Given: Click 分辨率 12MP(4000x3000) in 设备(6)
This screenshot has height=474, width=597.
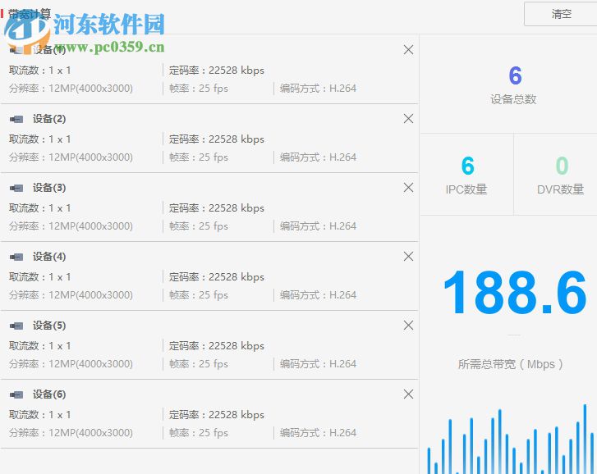Looking at the screenshot, I should (x=71, y=432).
